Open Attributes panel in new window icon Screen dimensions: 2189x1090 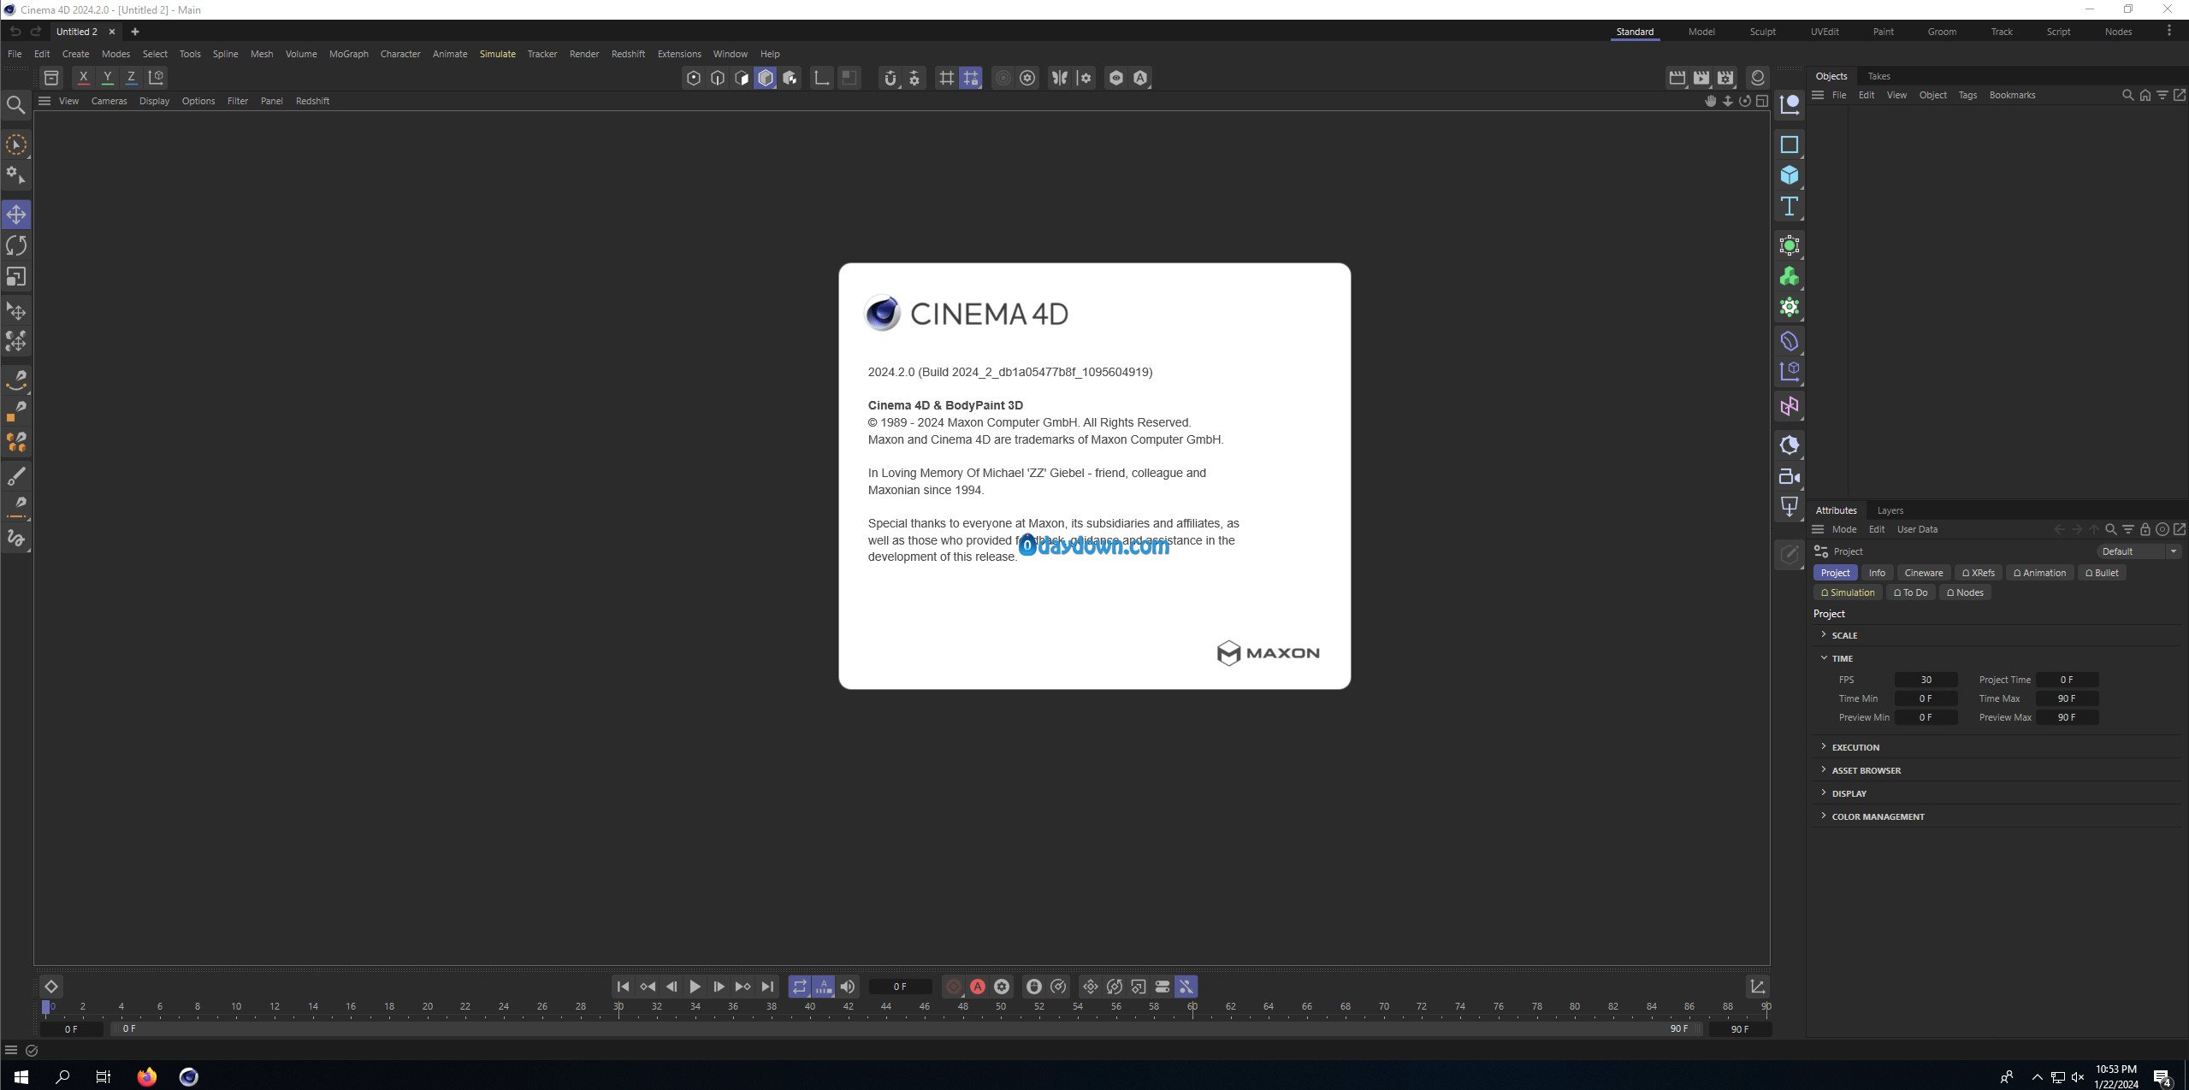point(2179,529)
